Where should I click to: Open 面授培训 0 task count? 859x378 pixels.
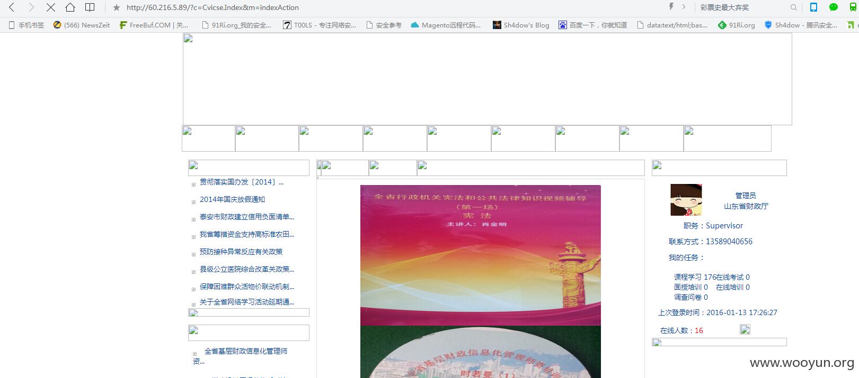691,287
